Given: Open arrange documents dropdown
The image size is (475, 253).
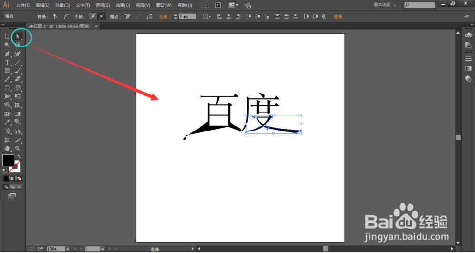Looking at the screenshot, I should tap(233, 5).
